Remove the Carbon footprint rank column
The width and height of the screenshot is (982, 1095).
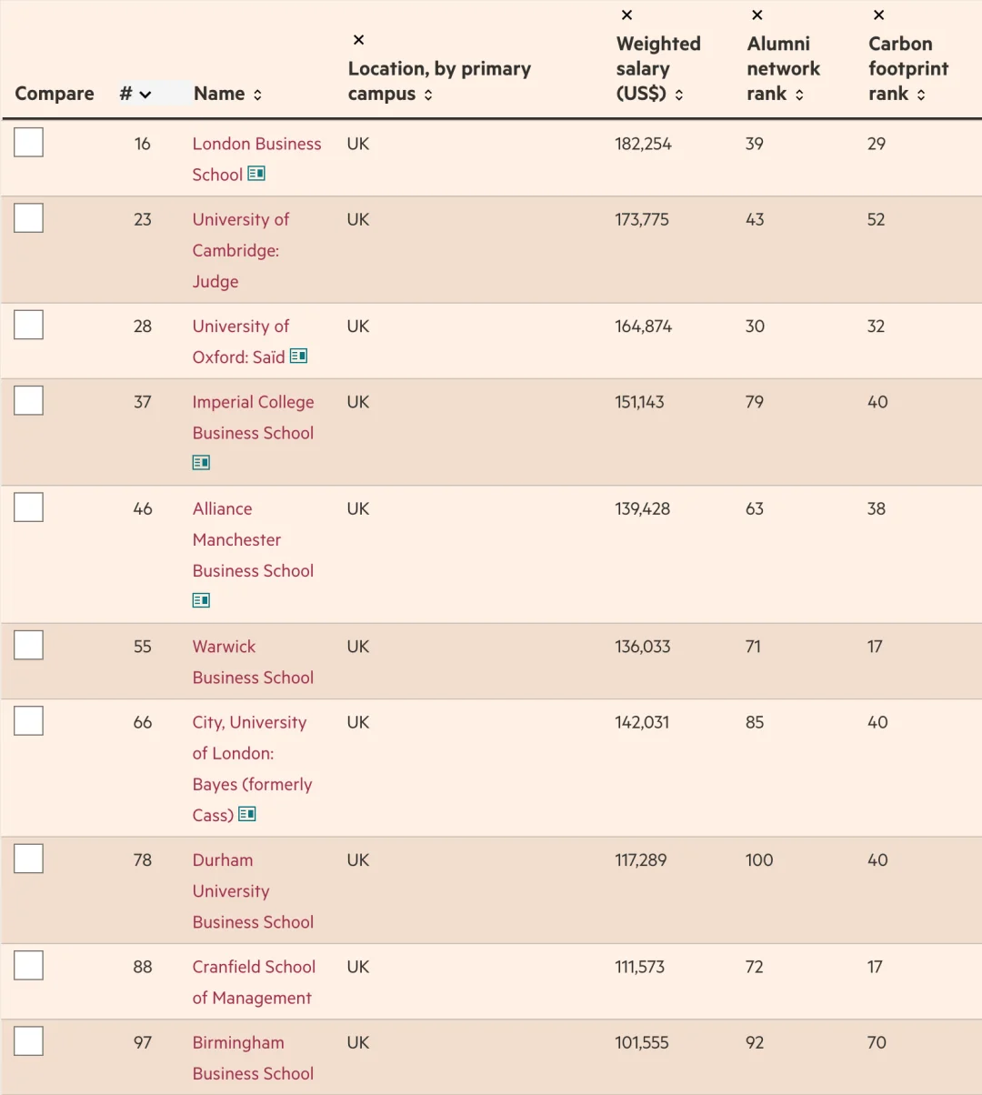(878, 15)
